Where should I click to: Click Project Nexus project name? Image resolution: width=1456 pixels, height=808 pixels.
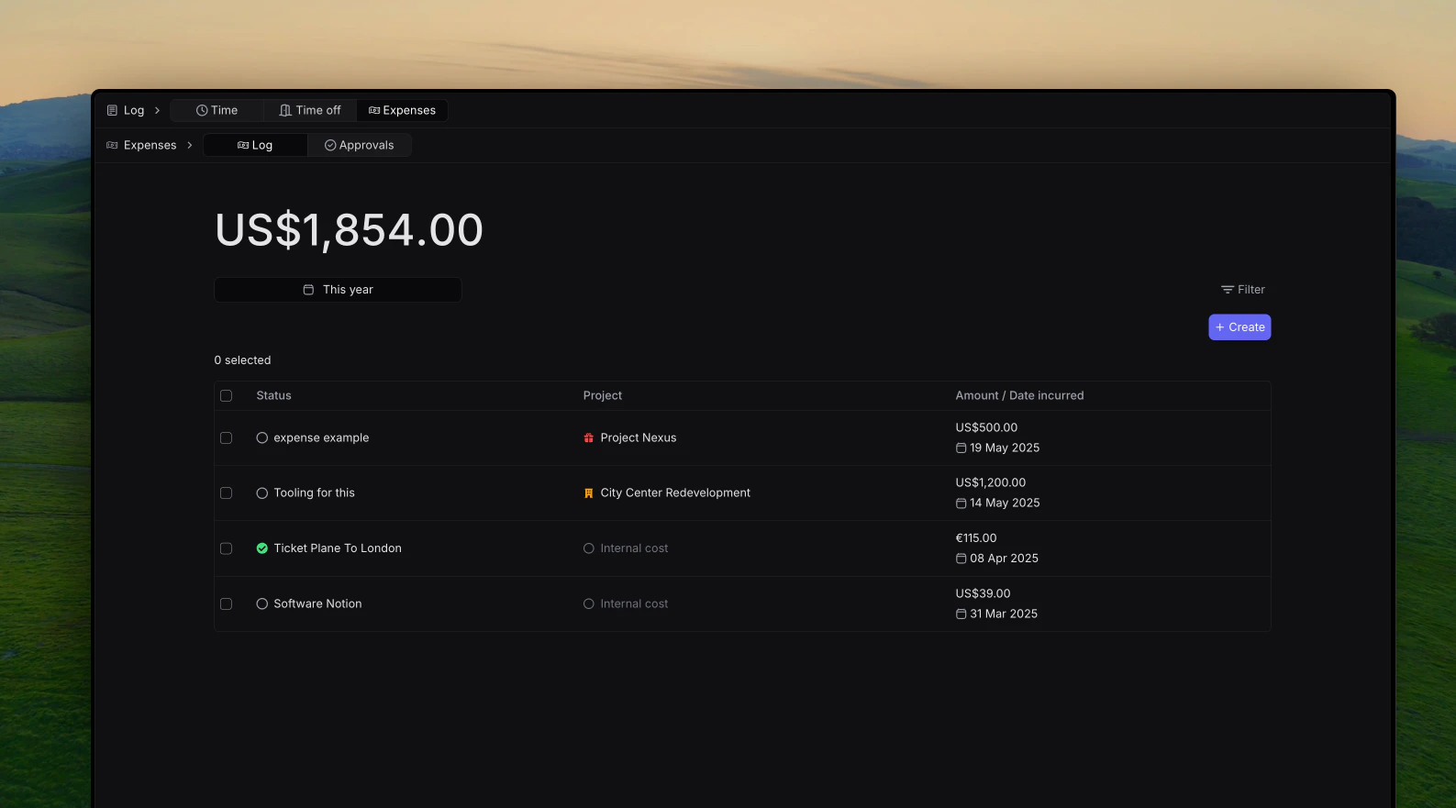[x=639, y=438]
